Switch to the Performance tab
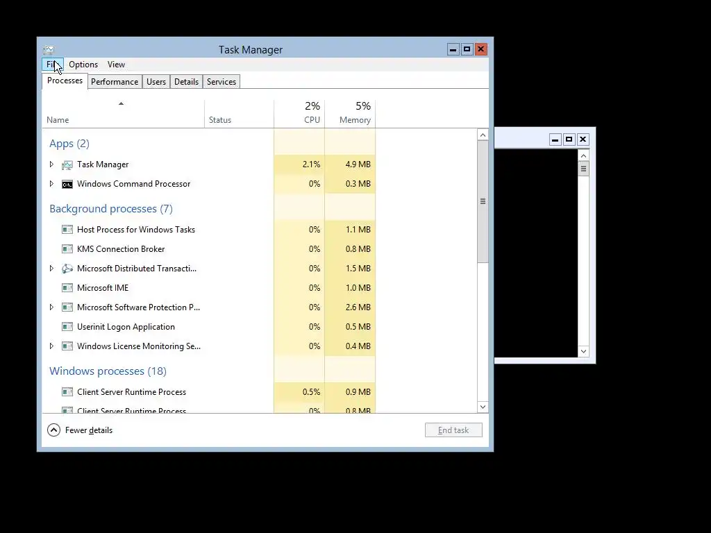 (x=115, y=82)
